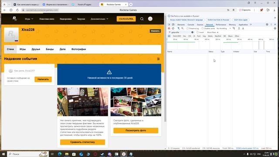Clear the getprofile filter text icon
This screenshot has width=279, height=157.
[x=192, y=32]
